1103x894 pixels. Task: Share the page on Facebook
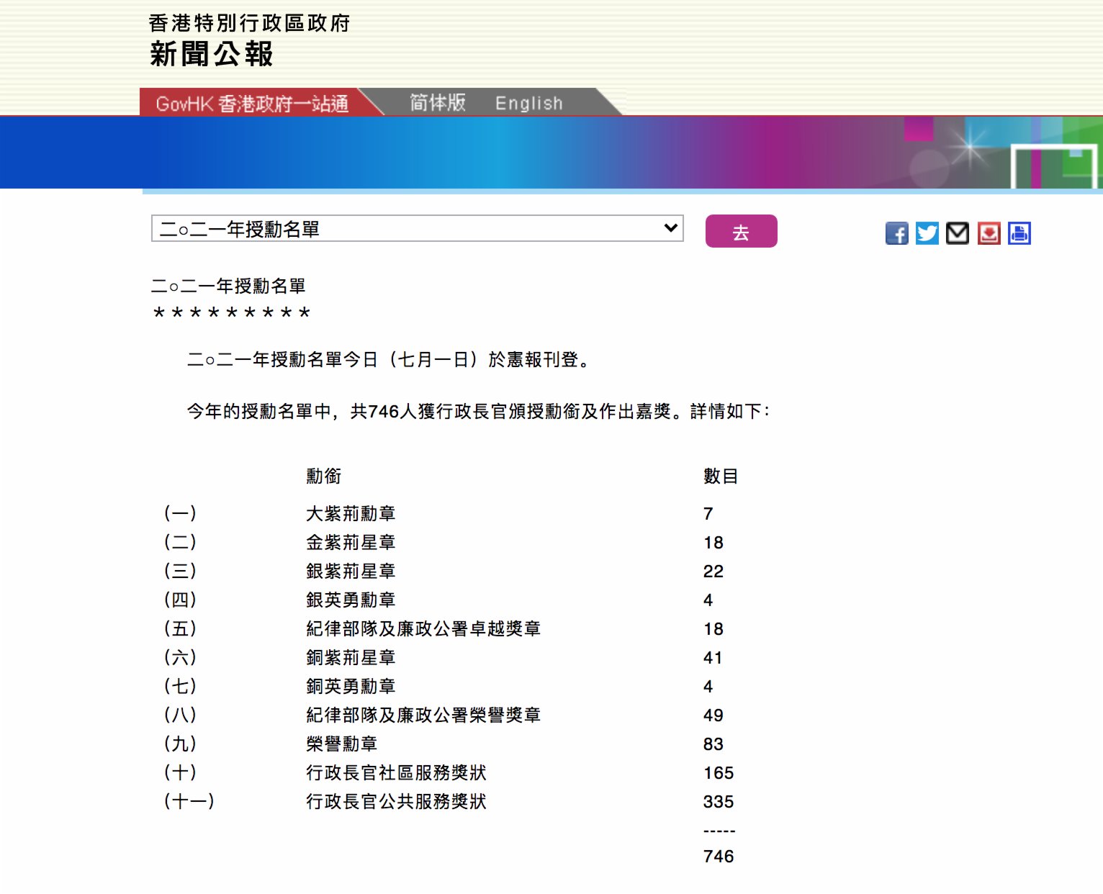896,233
